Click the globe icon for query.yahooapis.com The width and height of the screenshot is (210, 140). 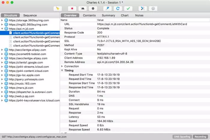point(6,79)
